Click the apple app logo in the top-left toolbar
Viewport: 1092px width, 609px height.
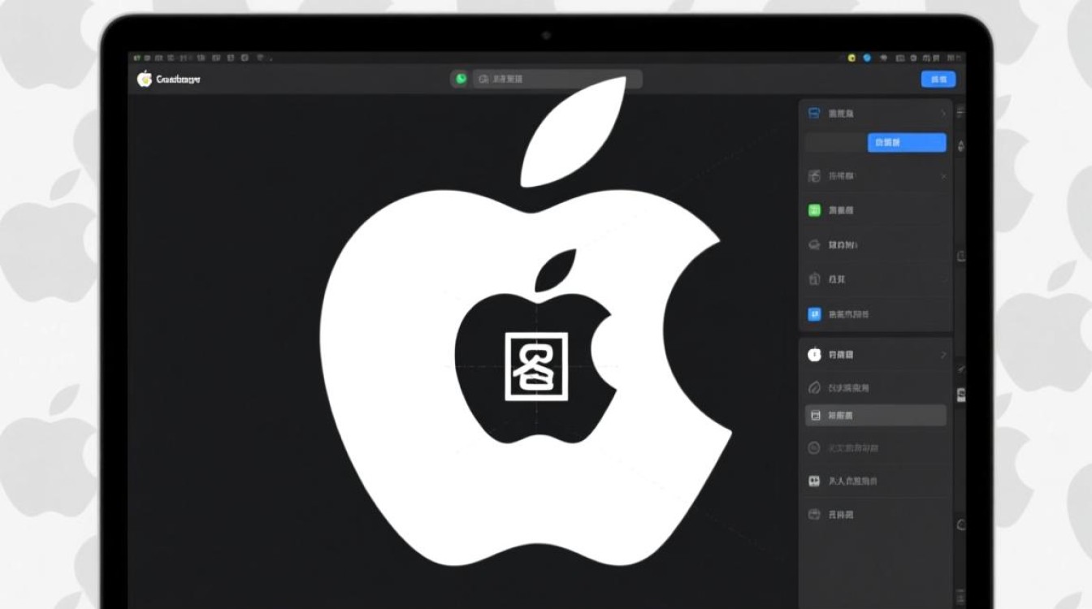(145, 79)
